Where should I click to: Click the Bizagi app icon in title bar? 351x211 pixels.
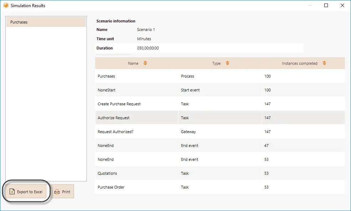(x=6, y=5)
